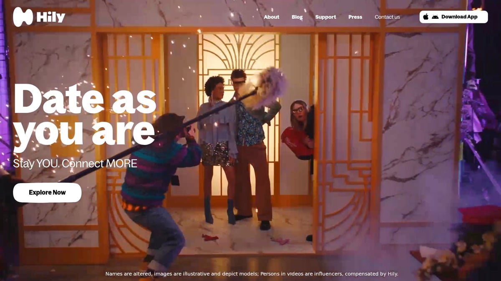
Task: Click the Hily logo icon
Action: (23, 17)
